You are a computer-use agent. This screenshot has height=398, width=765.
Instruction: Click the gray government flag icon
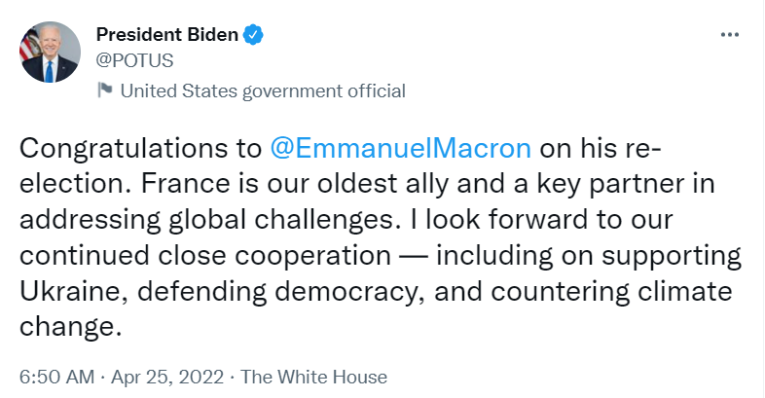click(x=104, y=90)
